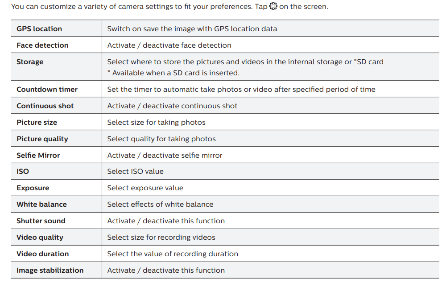The width and height of the screenshot is (446, 287).
Task: Select the Video quality row label
Action: 40,237
